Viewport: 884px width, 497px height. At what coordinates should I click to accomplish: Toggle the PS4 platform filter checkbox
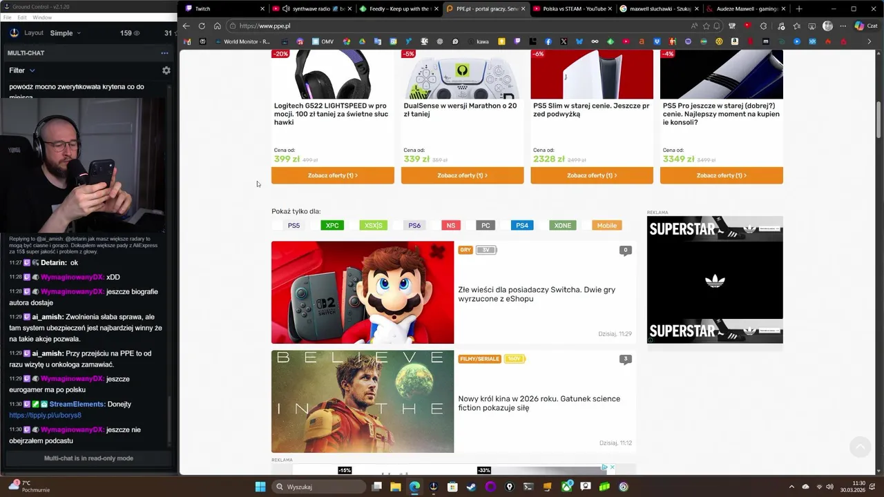click(505, 226)
